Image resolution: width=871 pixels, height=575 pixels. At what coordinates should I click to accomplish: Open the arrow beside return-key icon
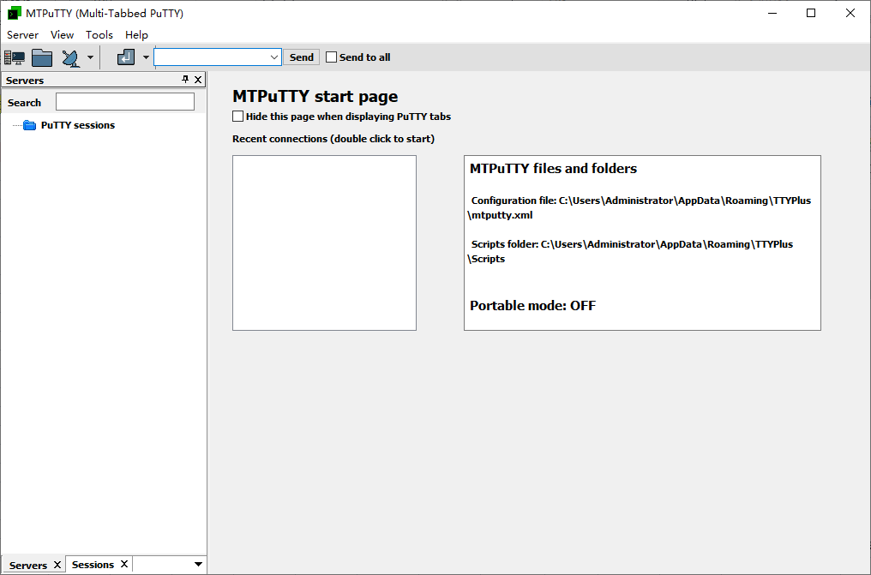click(x=146, y=57)
